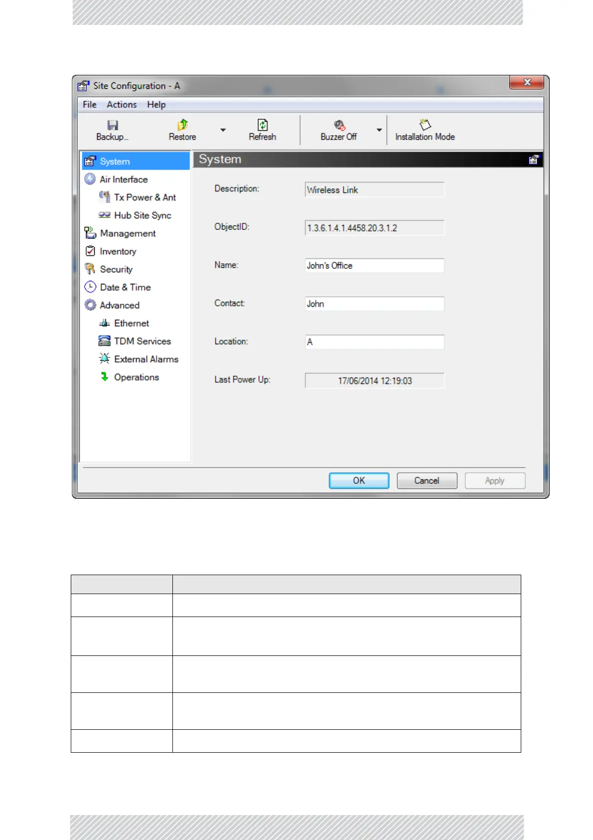Click the "Contact:" label
Screen dimensions: 593x840
(230, 303)
